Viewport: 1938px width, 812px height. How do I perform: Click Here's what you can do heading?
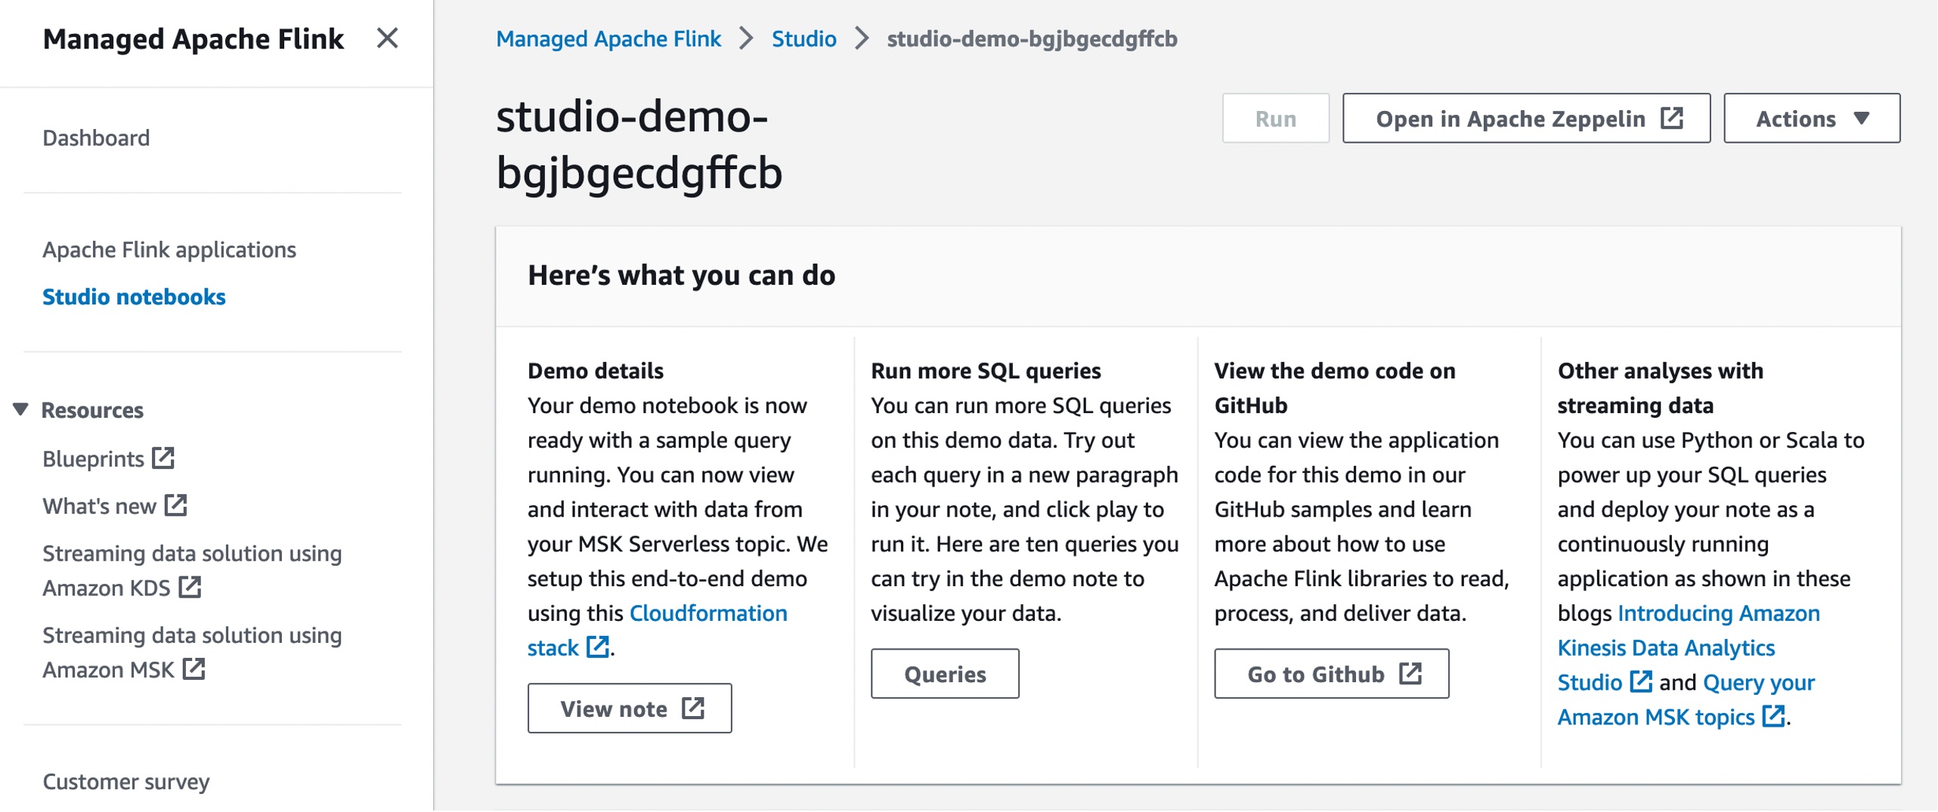click(x=681, y=276)
